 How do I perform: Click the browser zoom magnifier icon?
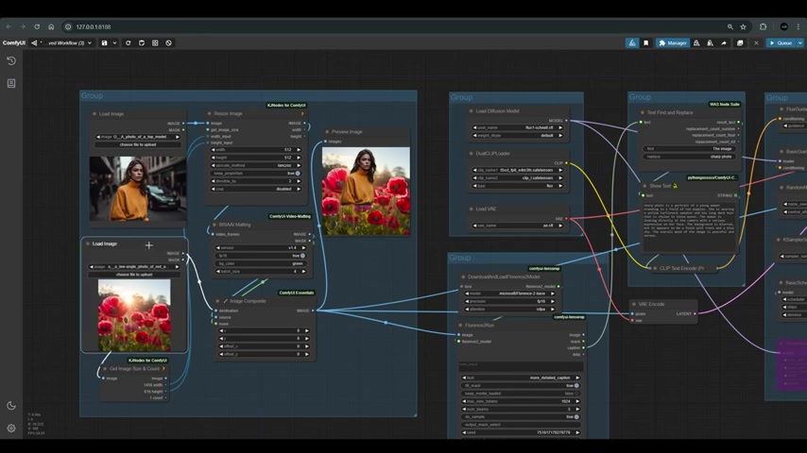(x=730, y=26)
